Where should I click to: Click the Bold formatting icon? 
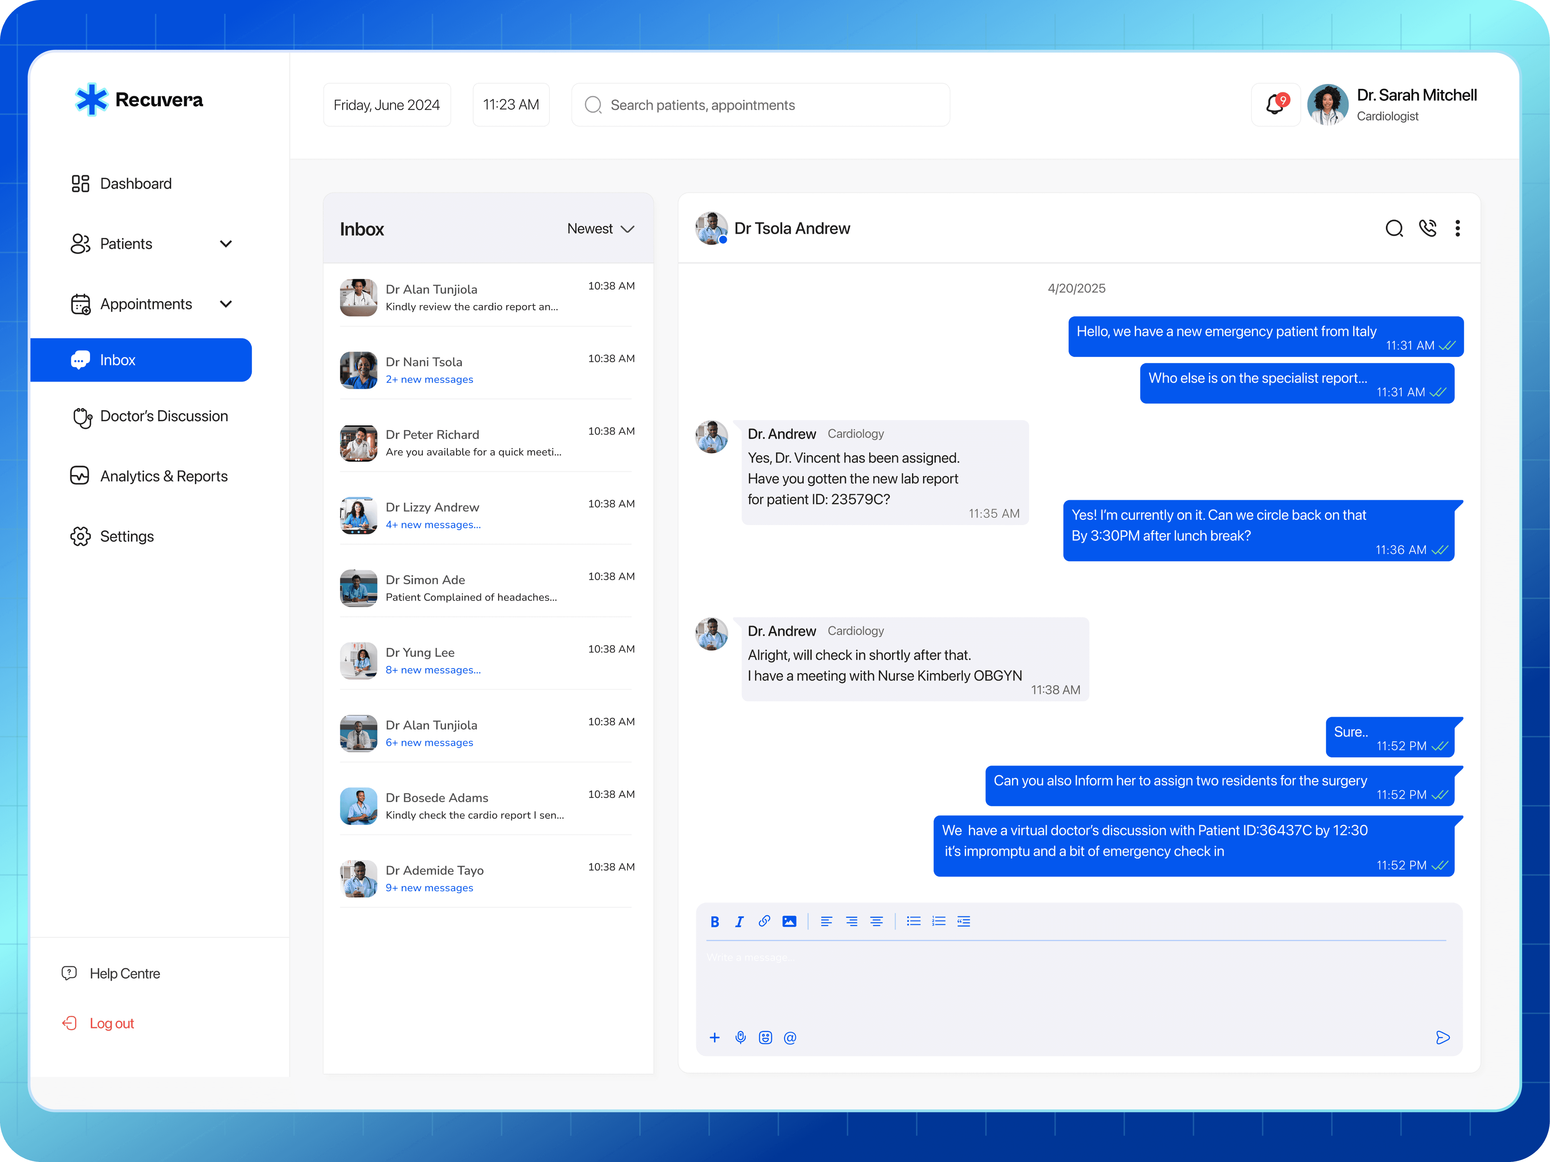click(x=715, y=922)
